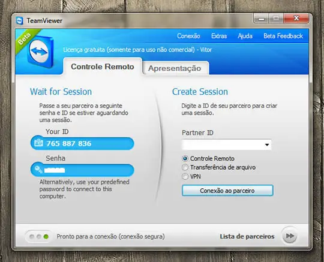Click the Lista de parceiros link
This screenshot has width=324, height=262.
247,236
